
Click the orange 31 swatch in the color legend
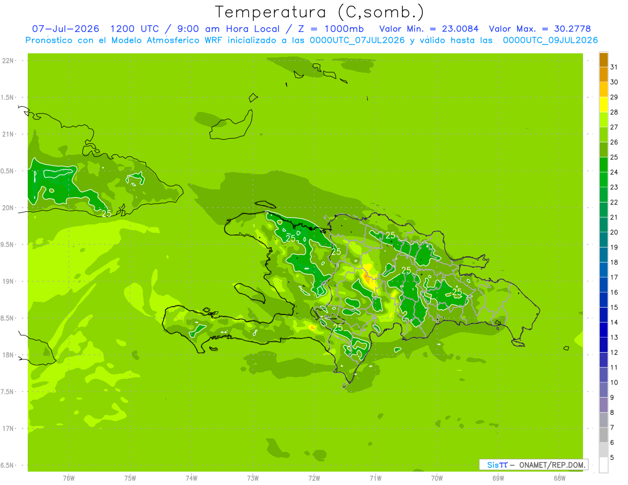[603, 60]
